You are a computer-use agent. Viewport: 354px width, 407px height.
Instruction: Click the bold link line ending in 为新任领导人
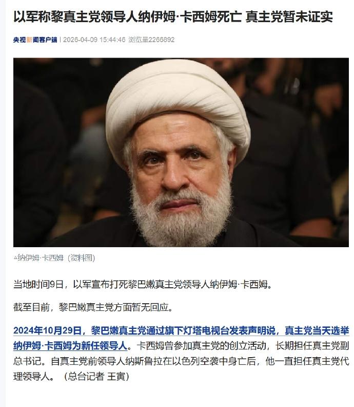click(70, 346)
